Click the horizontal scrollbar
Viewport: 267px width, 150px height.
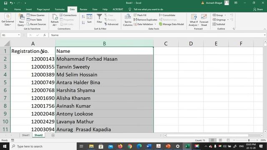pyautogui.click(x=207, y=135)
